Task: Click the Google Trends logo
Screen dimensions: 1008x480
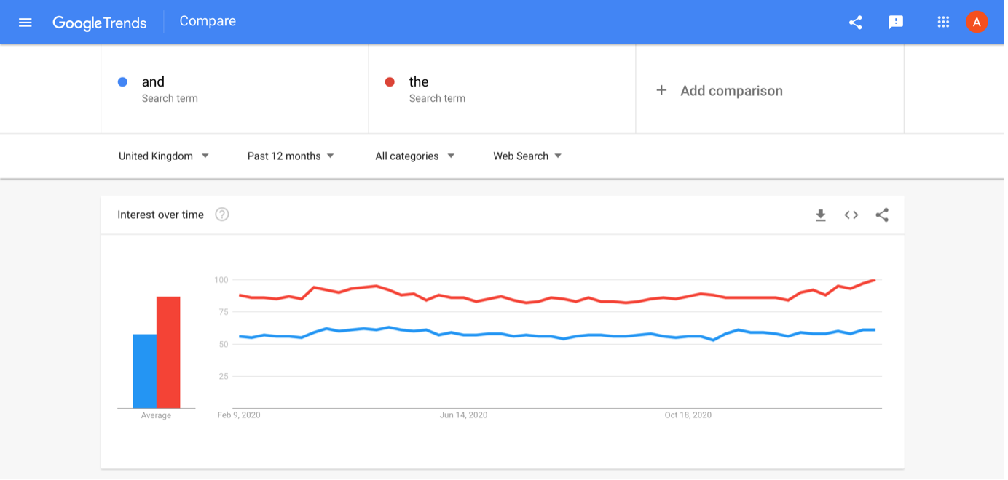Action: 100,23
